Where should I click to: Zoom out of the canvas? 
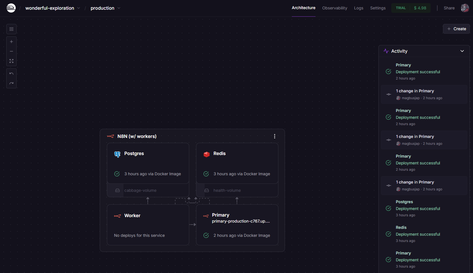(11, 51)
